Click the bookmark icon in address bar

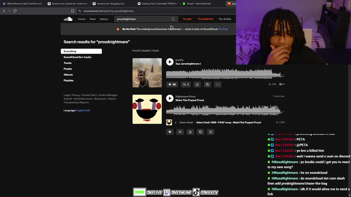coord(72,11)
